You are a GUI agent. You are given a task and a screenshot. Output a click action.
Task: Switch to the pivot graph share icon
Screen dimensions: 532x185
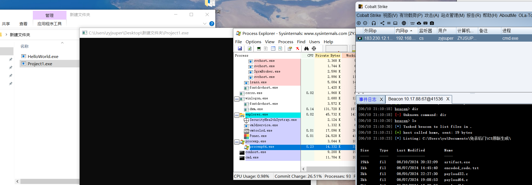pyautogui.click(x=382, y=23)
